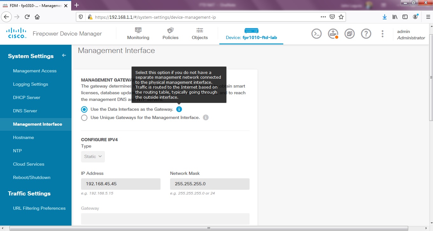Open the Objects tab
Image resolution: width=433 pixels, height=231 pixels.
(x=200, y=34)
